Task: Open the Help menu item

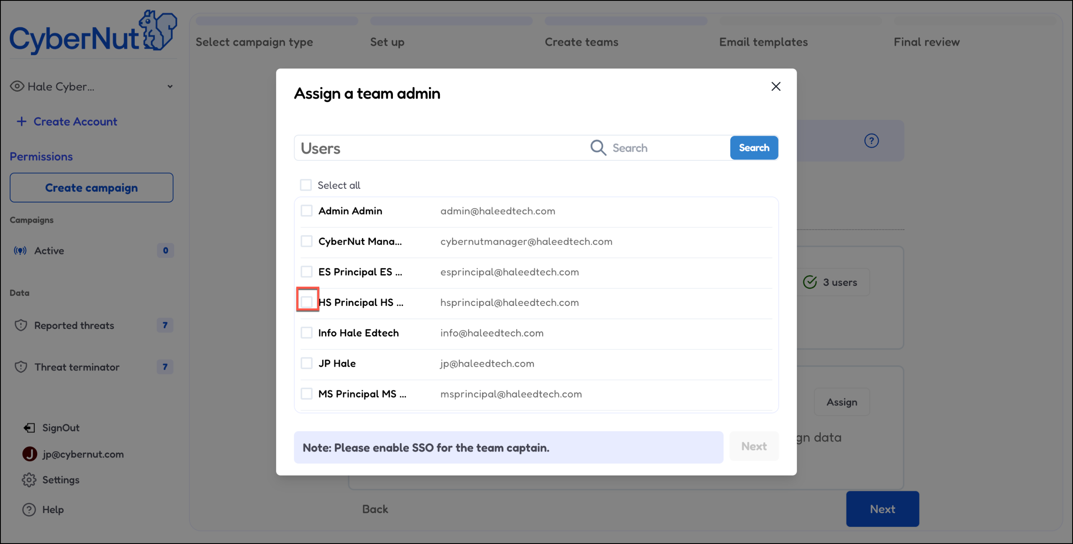Action: [53, 510]
